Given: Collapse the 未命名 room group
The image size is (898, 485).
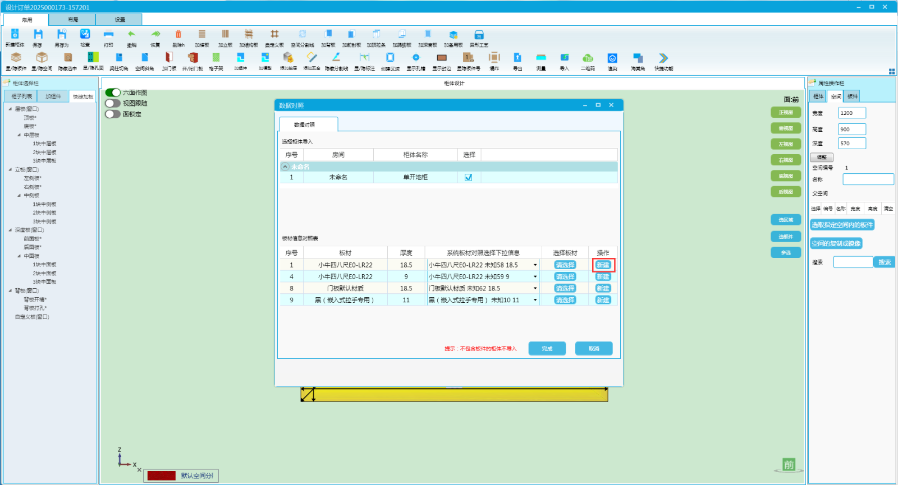Looking at the screenshot, I should click(285, 167).
